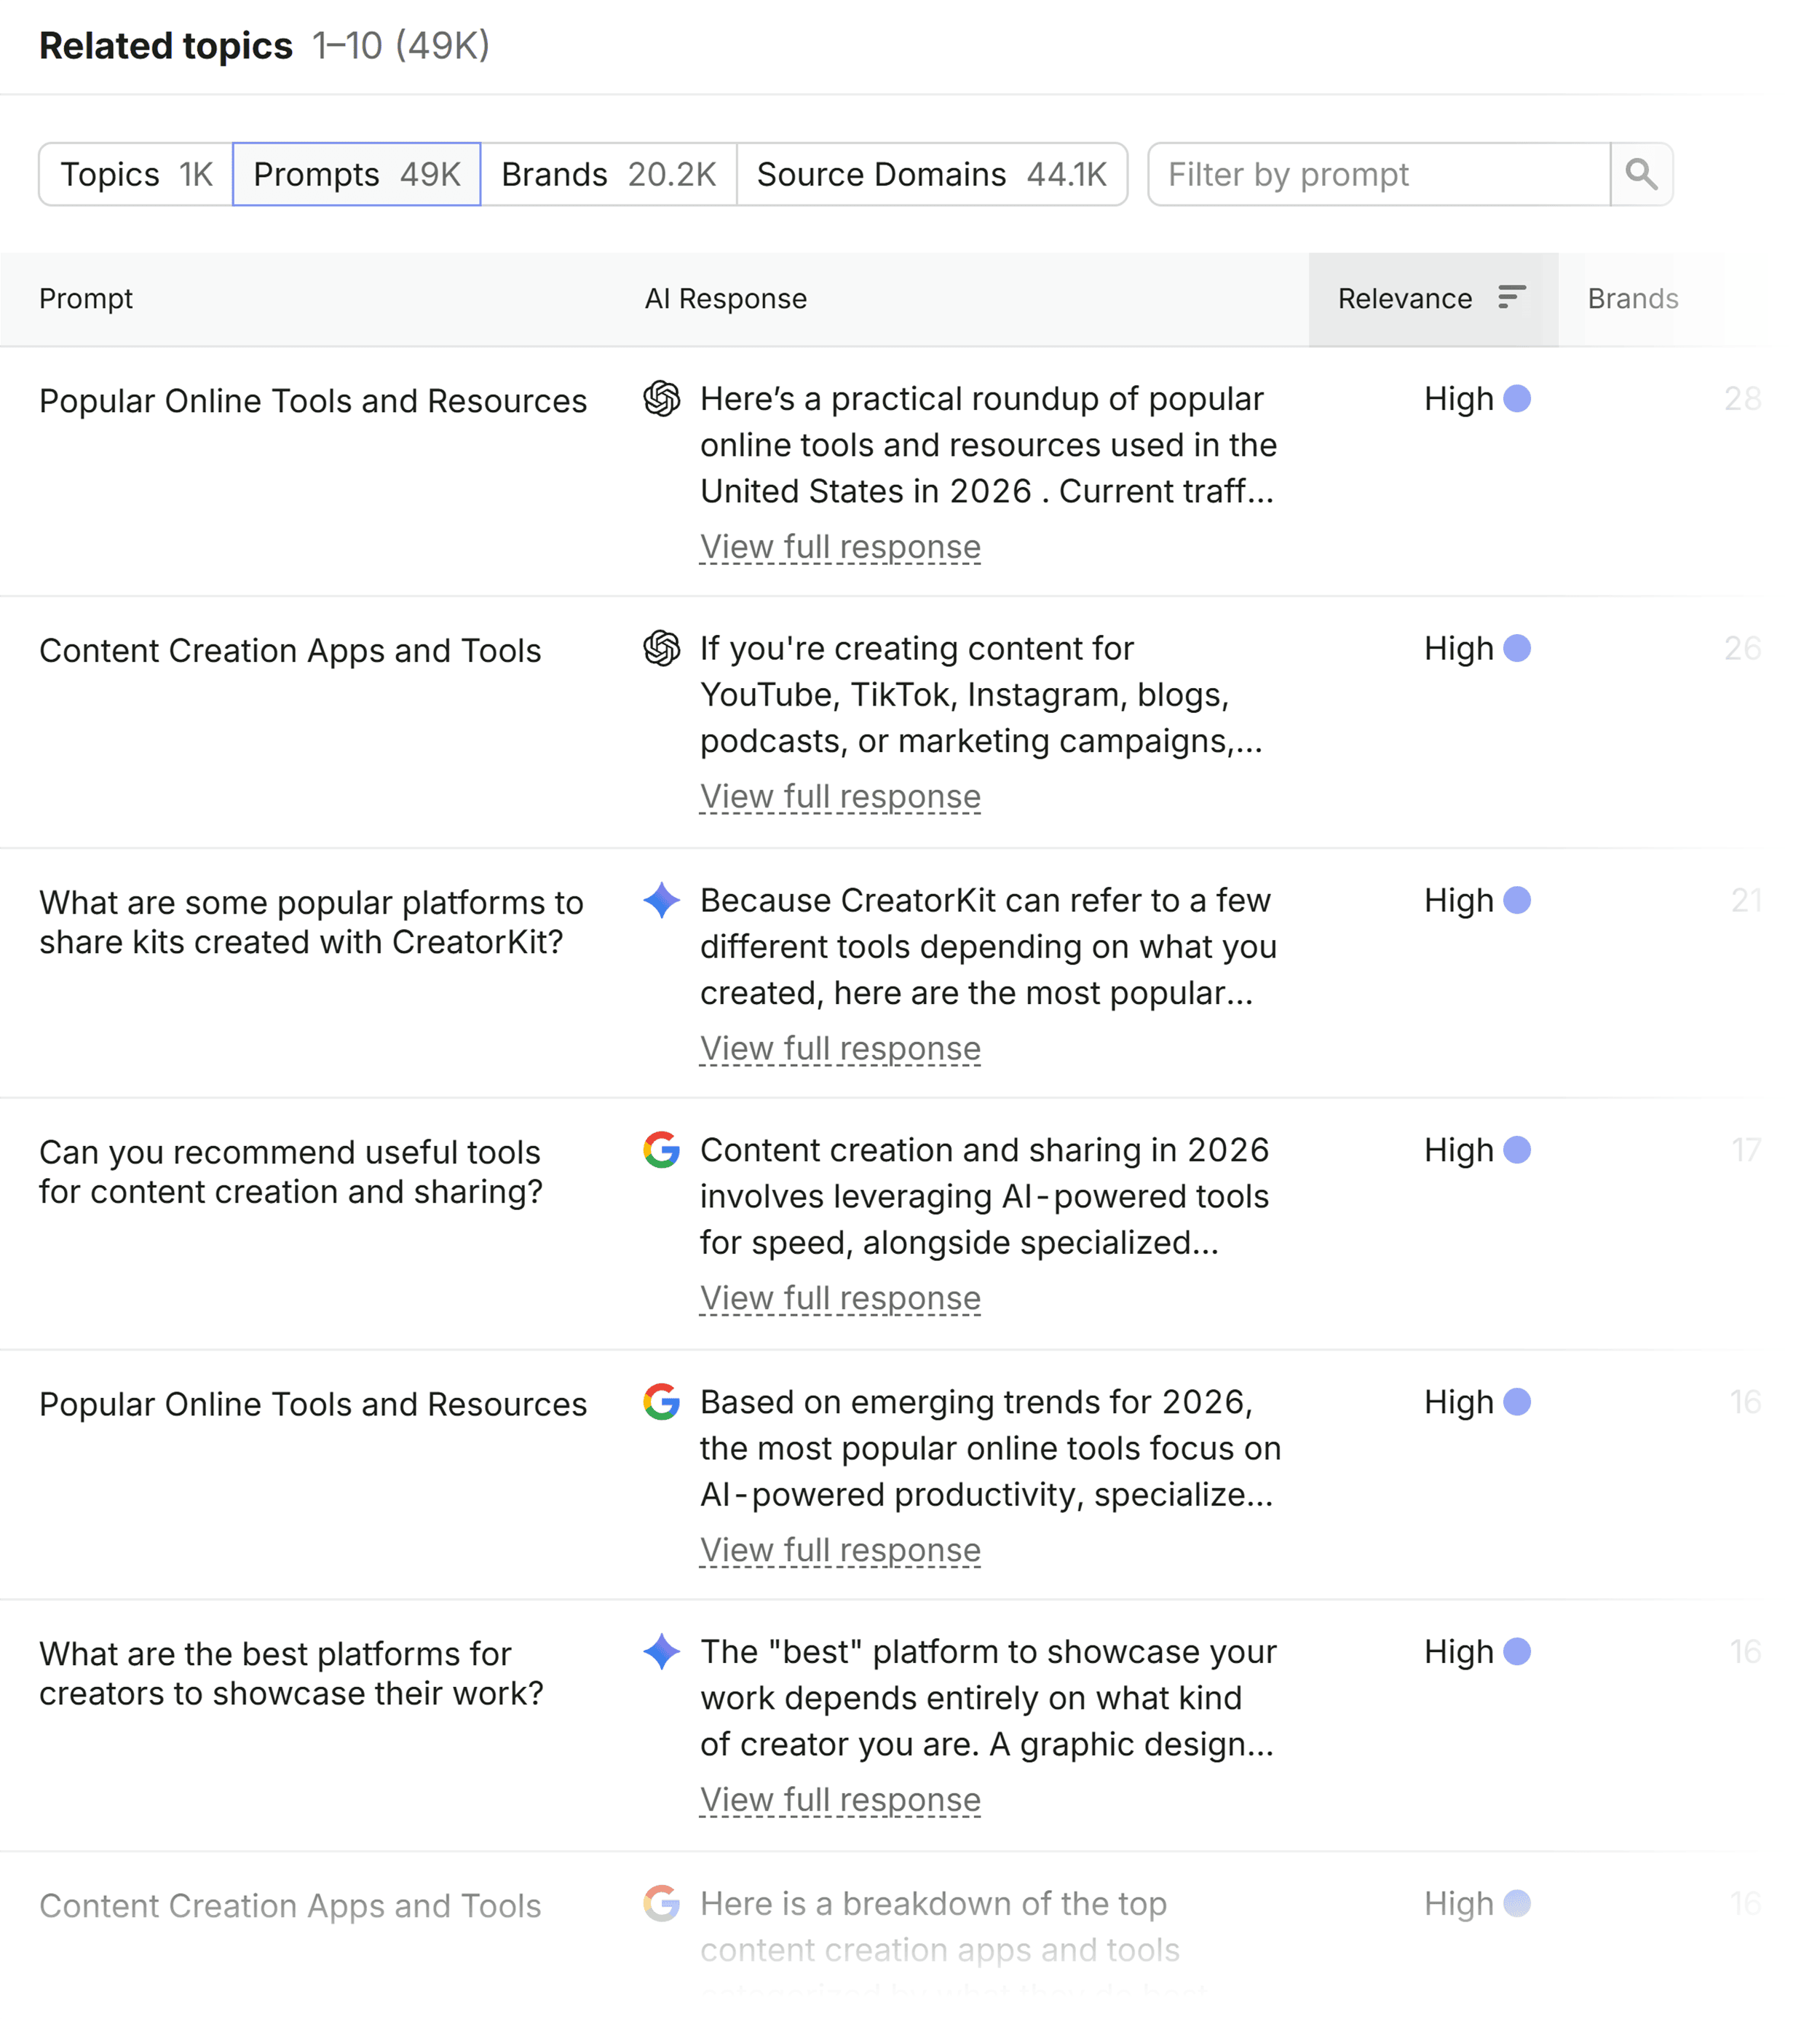Click the faded last 'Content Creation Apps and Tools' prompt
This screenshot has height=2019, width=1820.
click(290, 1906)
